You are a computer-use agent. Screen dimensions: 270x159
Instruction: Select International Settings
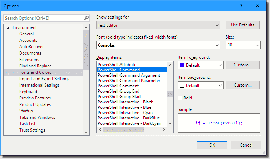39,85
